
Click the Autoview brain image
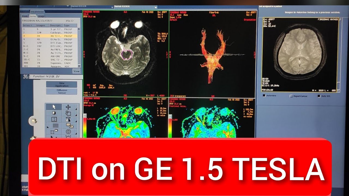[x=300, y=55]
